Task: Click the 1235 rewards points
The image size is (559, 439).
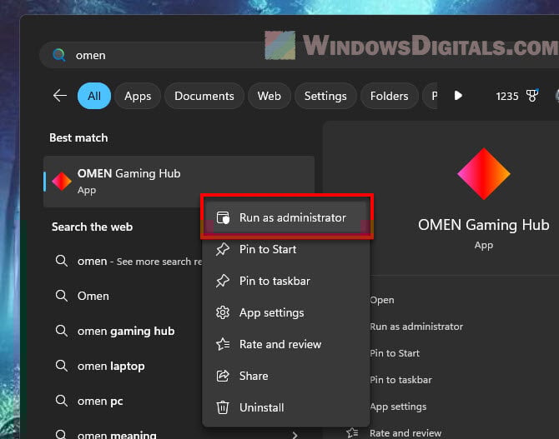Action: tap(507, 96)
